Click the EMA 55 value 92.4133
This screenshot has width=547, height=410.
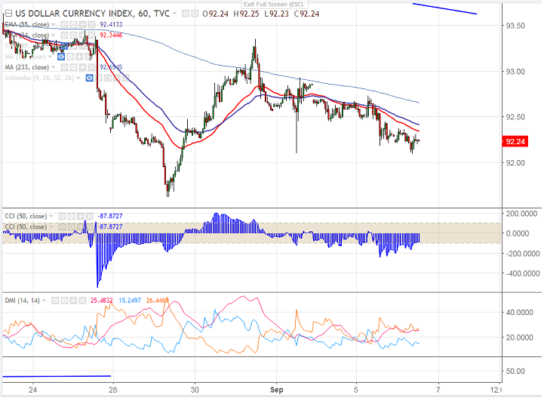111,25
